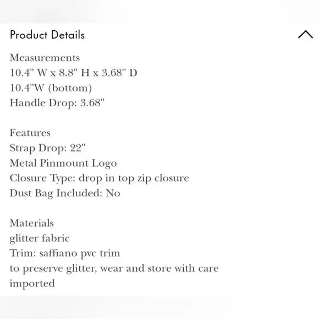Click the 3.68" D depth value
This screenshot has height=319, width=319.
(119, 73)
